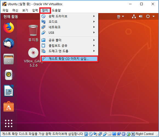The width and height of the screenshot is (159, 137).
Task: Click the USB status bar icon
Action: tap(105, 134)
